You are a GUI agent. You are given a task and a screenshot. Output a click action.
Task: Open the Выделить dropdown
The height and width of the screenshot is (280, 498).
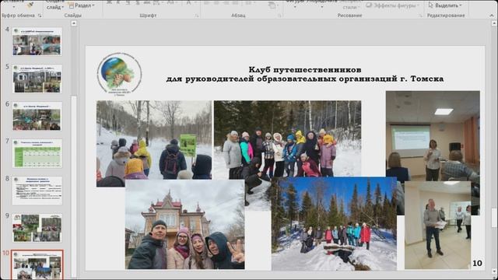tap(444, 5)
